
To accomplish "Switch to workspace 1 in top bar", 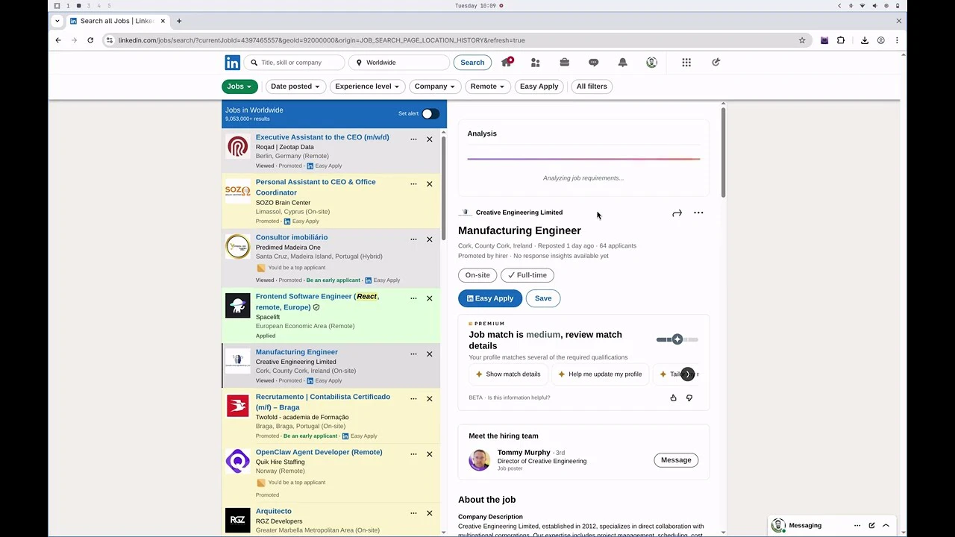I will pyautogui.click(x=68, y=5).
